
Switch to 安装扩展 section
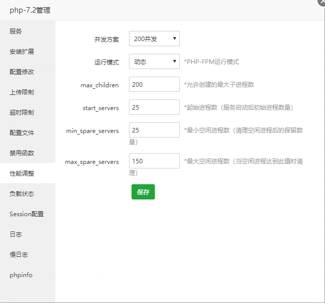point(22,51)
